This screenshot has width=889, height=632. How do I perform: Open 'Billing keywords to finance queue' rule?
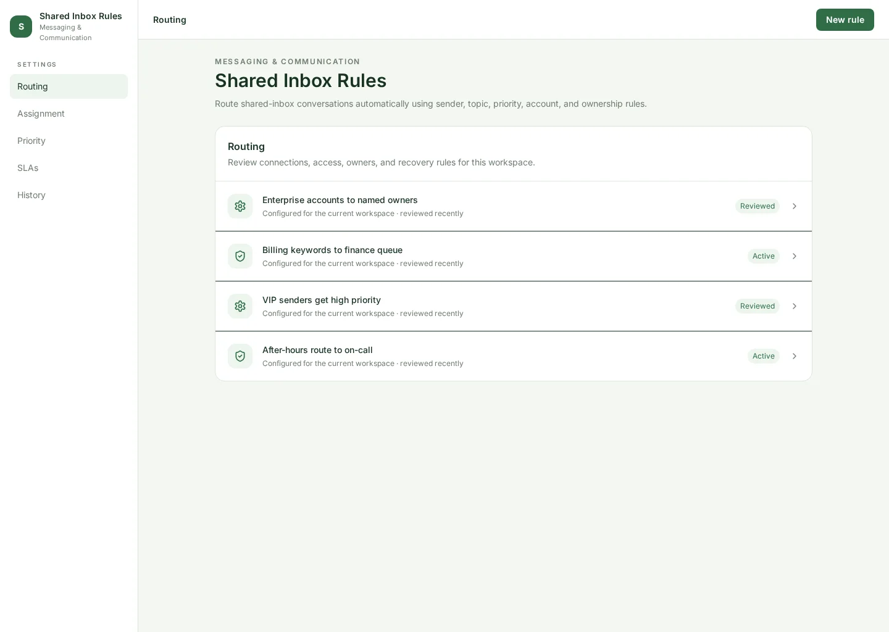click(514, 256)
